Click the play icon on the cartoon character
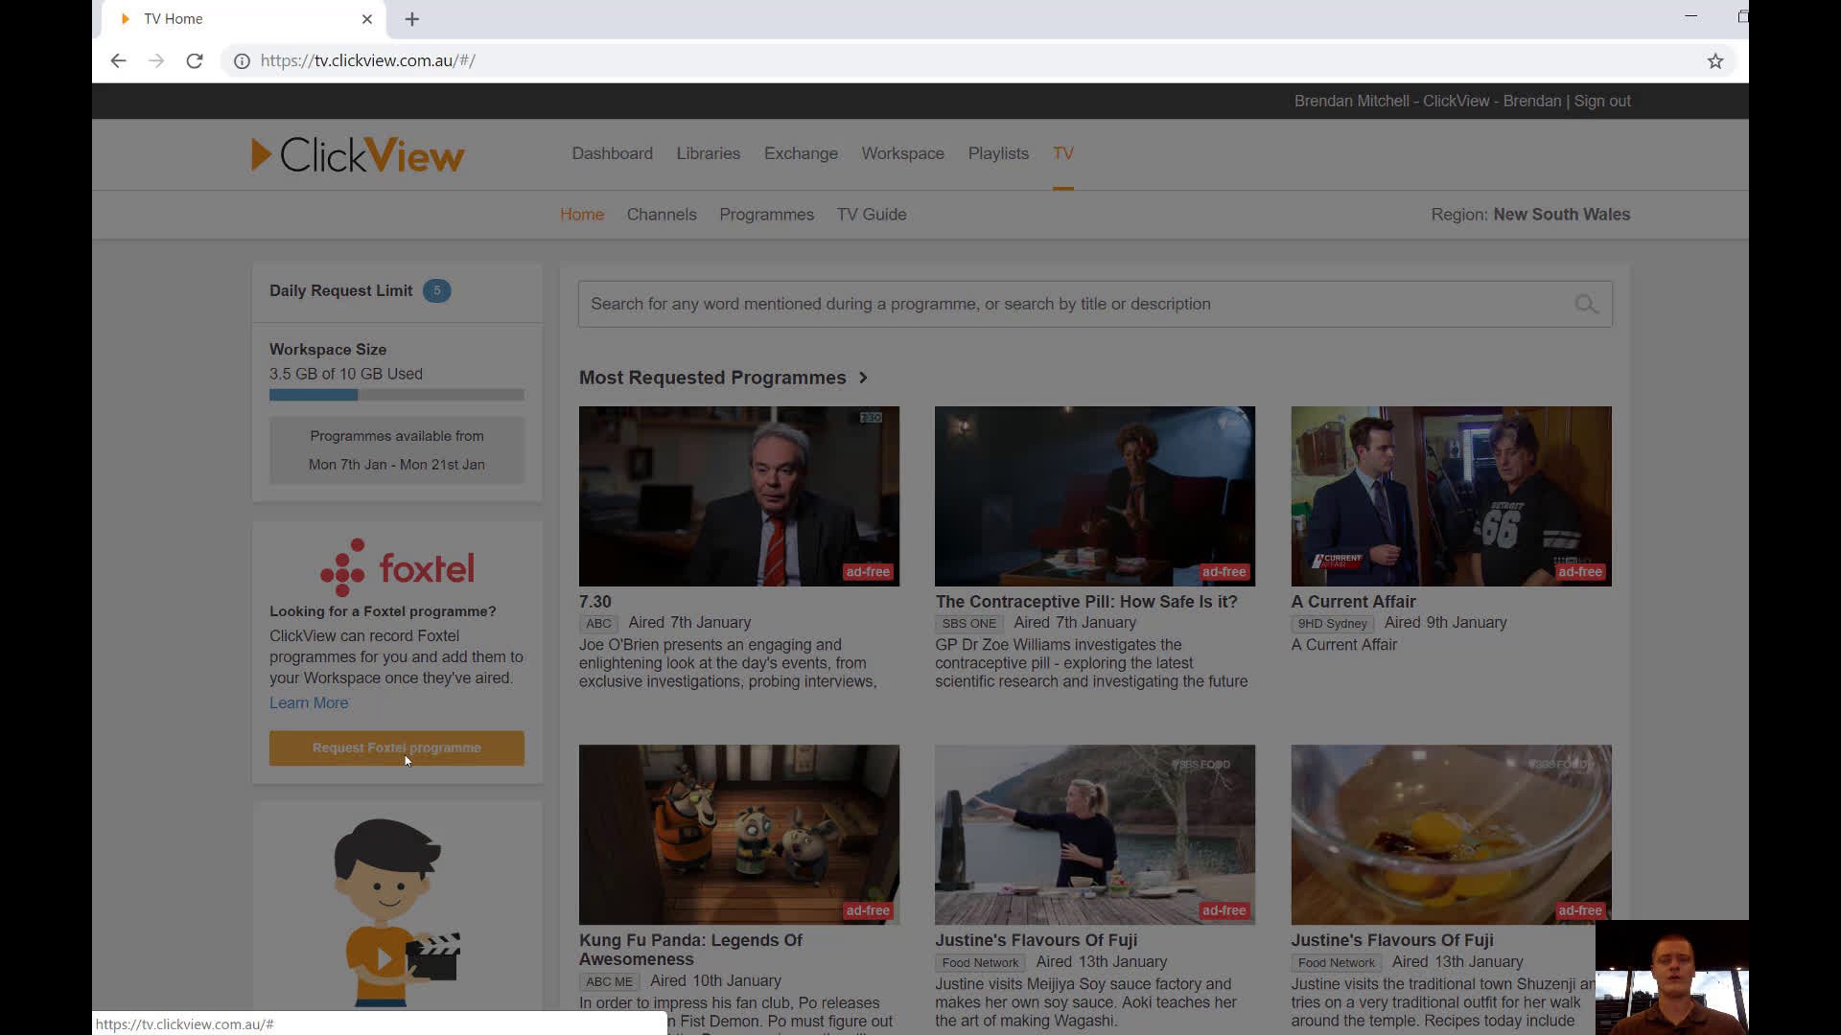The height and width of the screenshot is (1035, 1841). 384,957
